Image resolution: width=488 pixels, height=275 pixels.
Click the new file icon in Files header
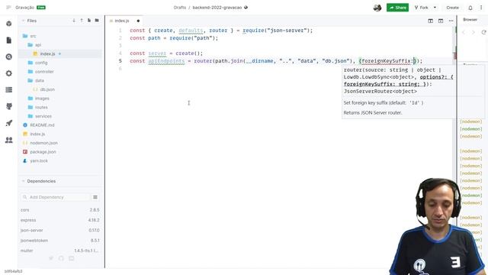[x=89, y=21]
